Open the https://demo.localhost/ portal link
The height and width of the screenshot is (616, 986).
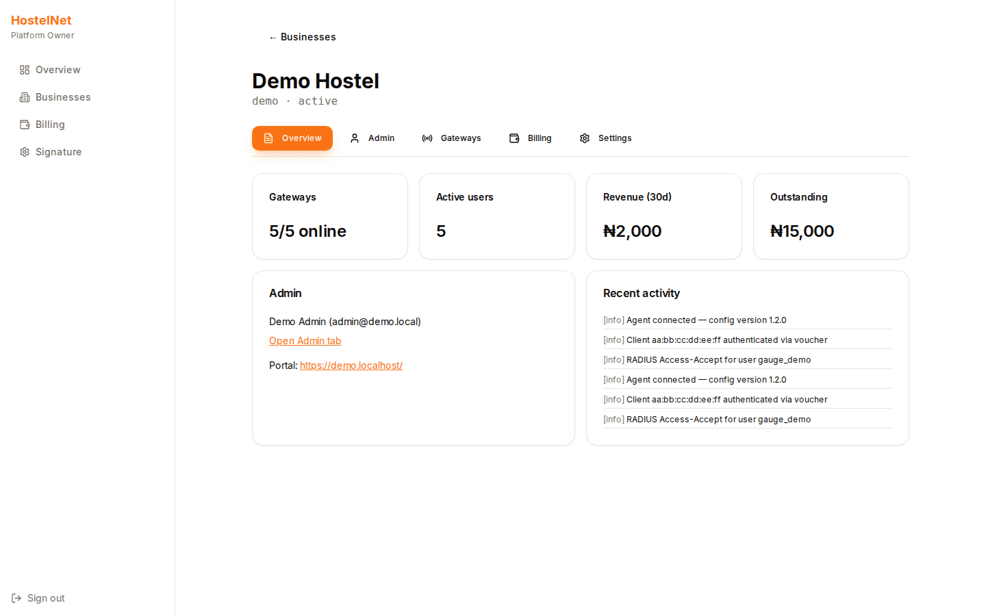click(351, 365)
